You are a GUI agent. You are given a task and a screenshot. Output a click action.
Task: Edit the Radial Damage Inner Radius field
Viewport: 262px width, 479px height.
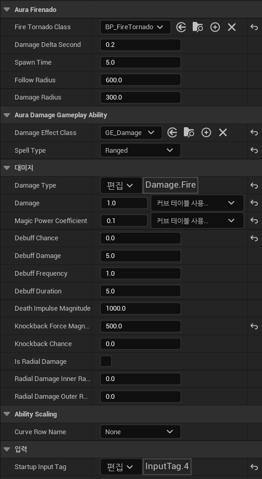(x=141, y=379)
